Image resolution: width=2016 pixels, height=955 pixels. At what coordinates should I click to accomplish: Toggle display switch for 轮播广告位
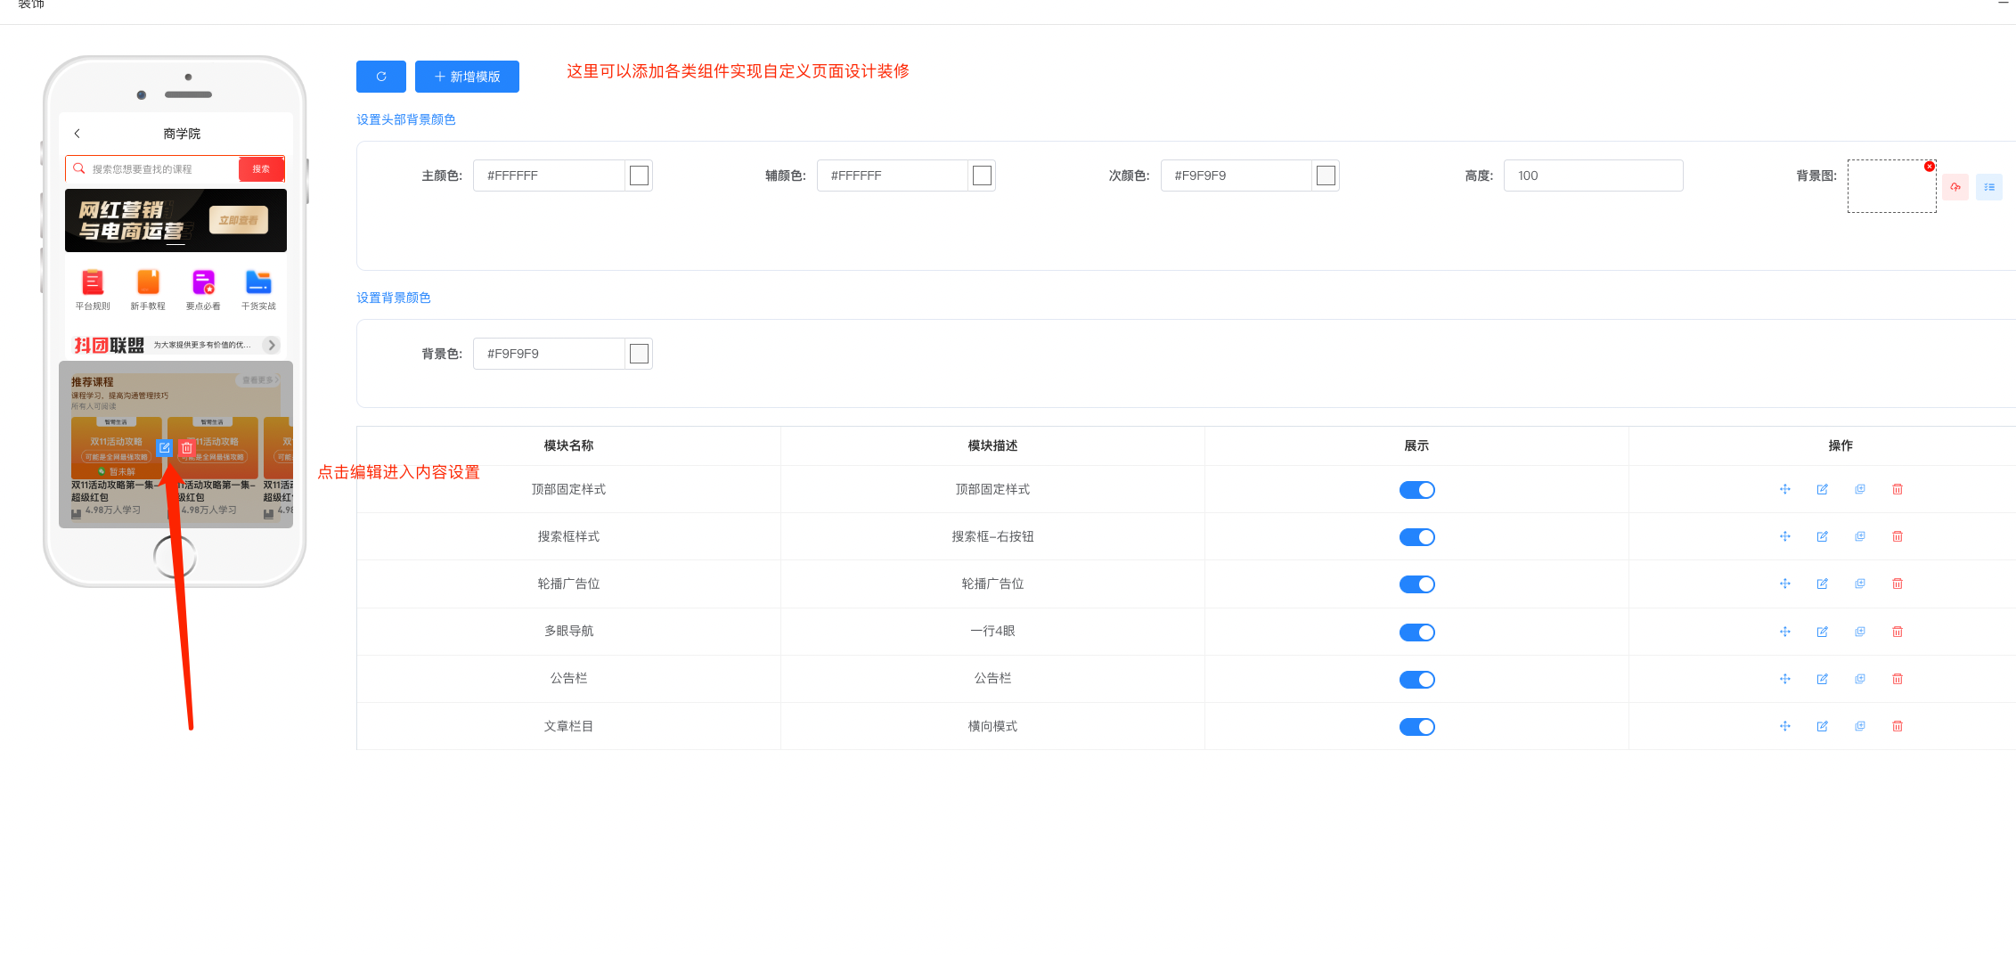tap(1416, 584)
